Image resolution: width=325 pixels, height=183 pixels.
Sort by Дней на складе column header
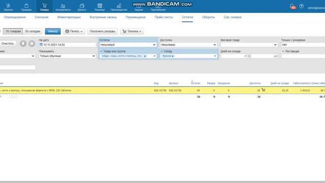(x=280, y=83)
